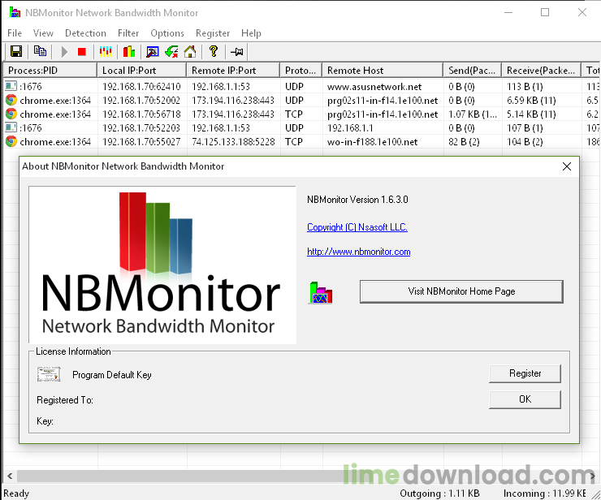Open the bar chart statistics toolbar icon
The width and height of the screenshot is (601, 500).
129,51
